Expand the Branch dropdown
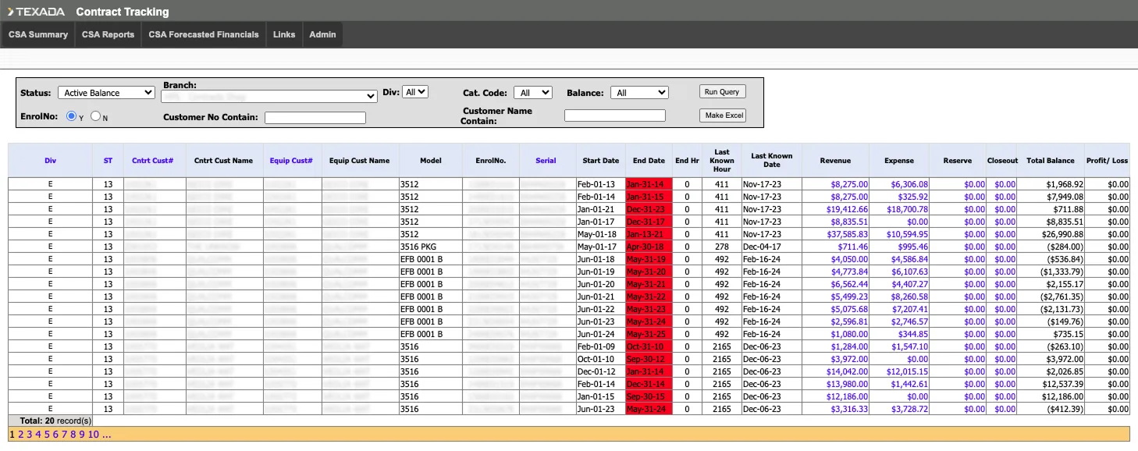The image size is (1138, 451). [269, 96]
